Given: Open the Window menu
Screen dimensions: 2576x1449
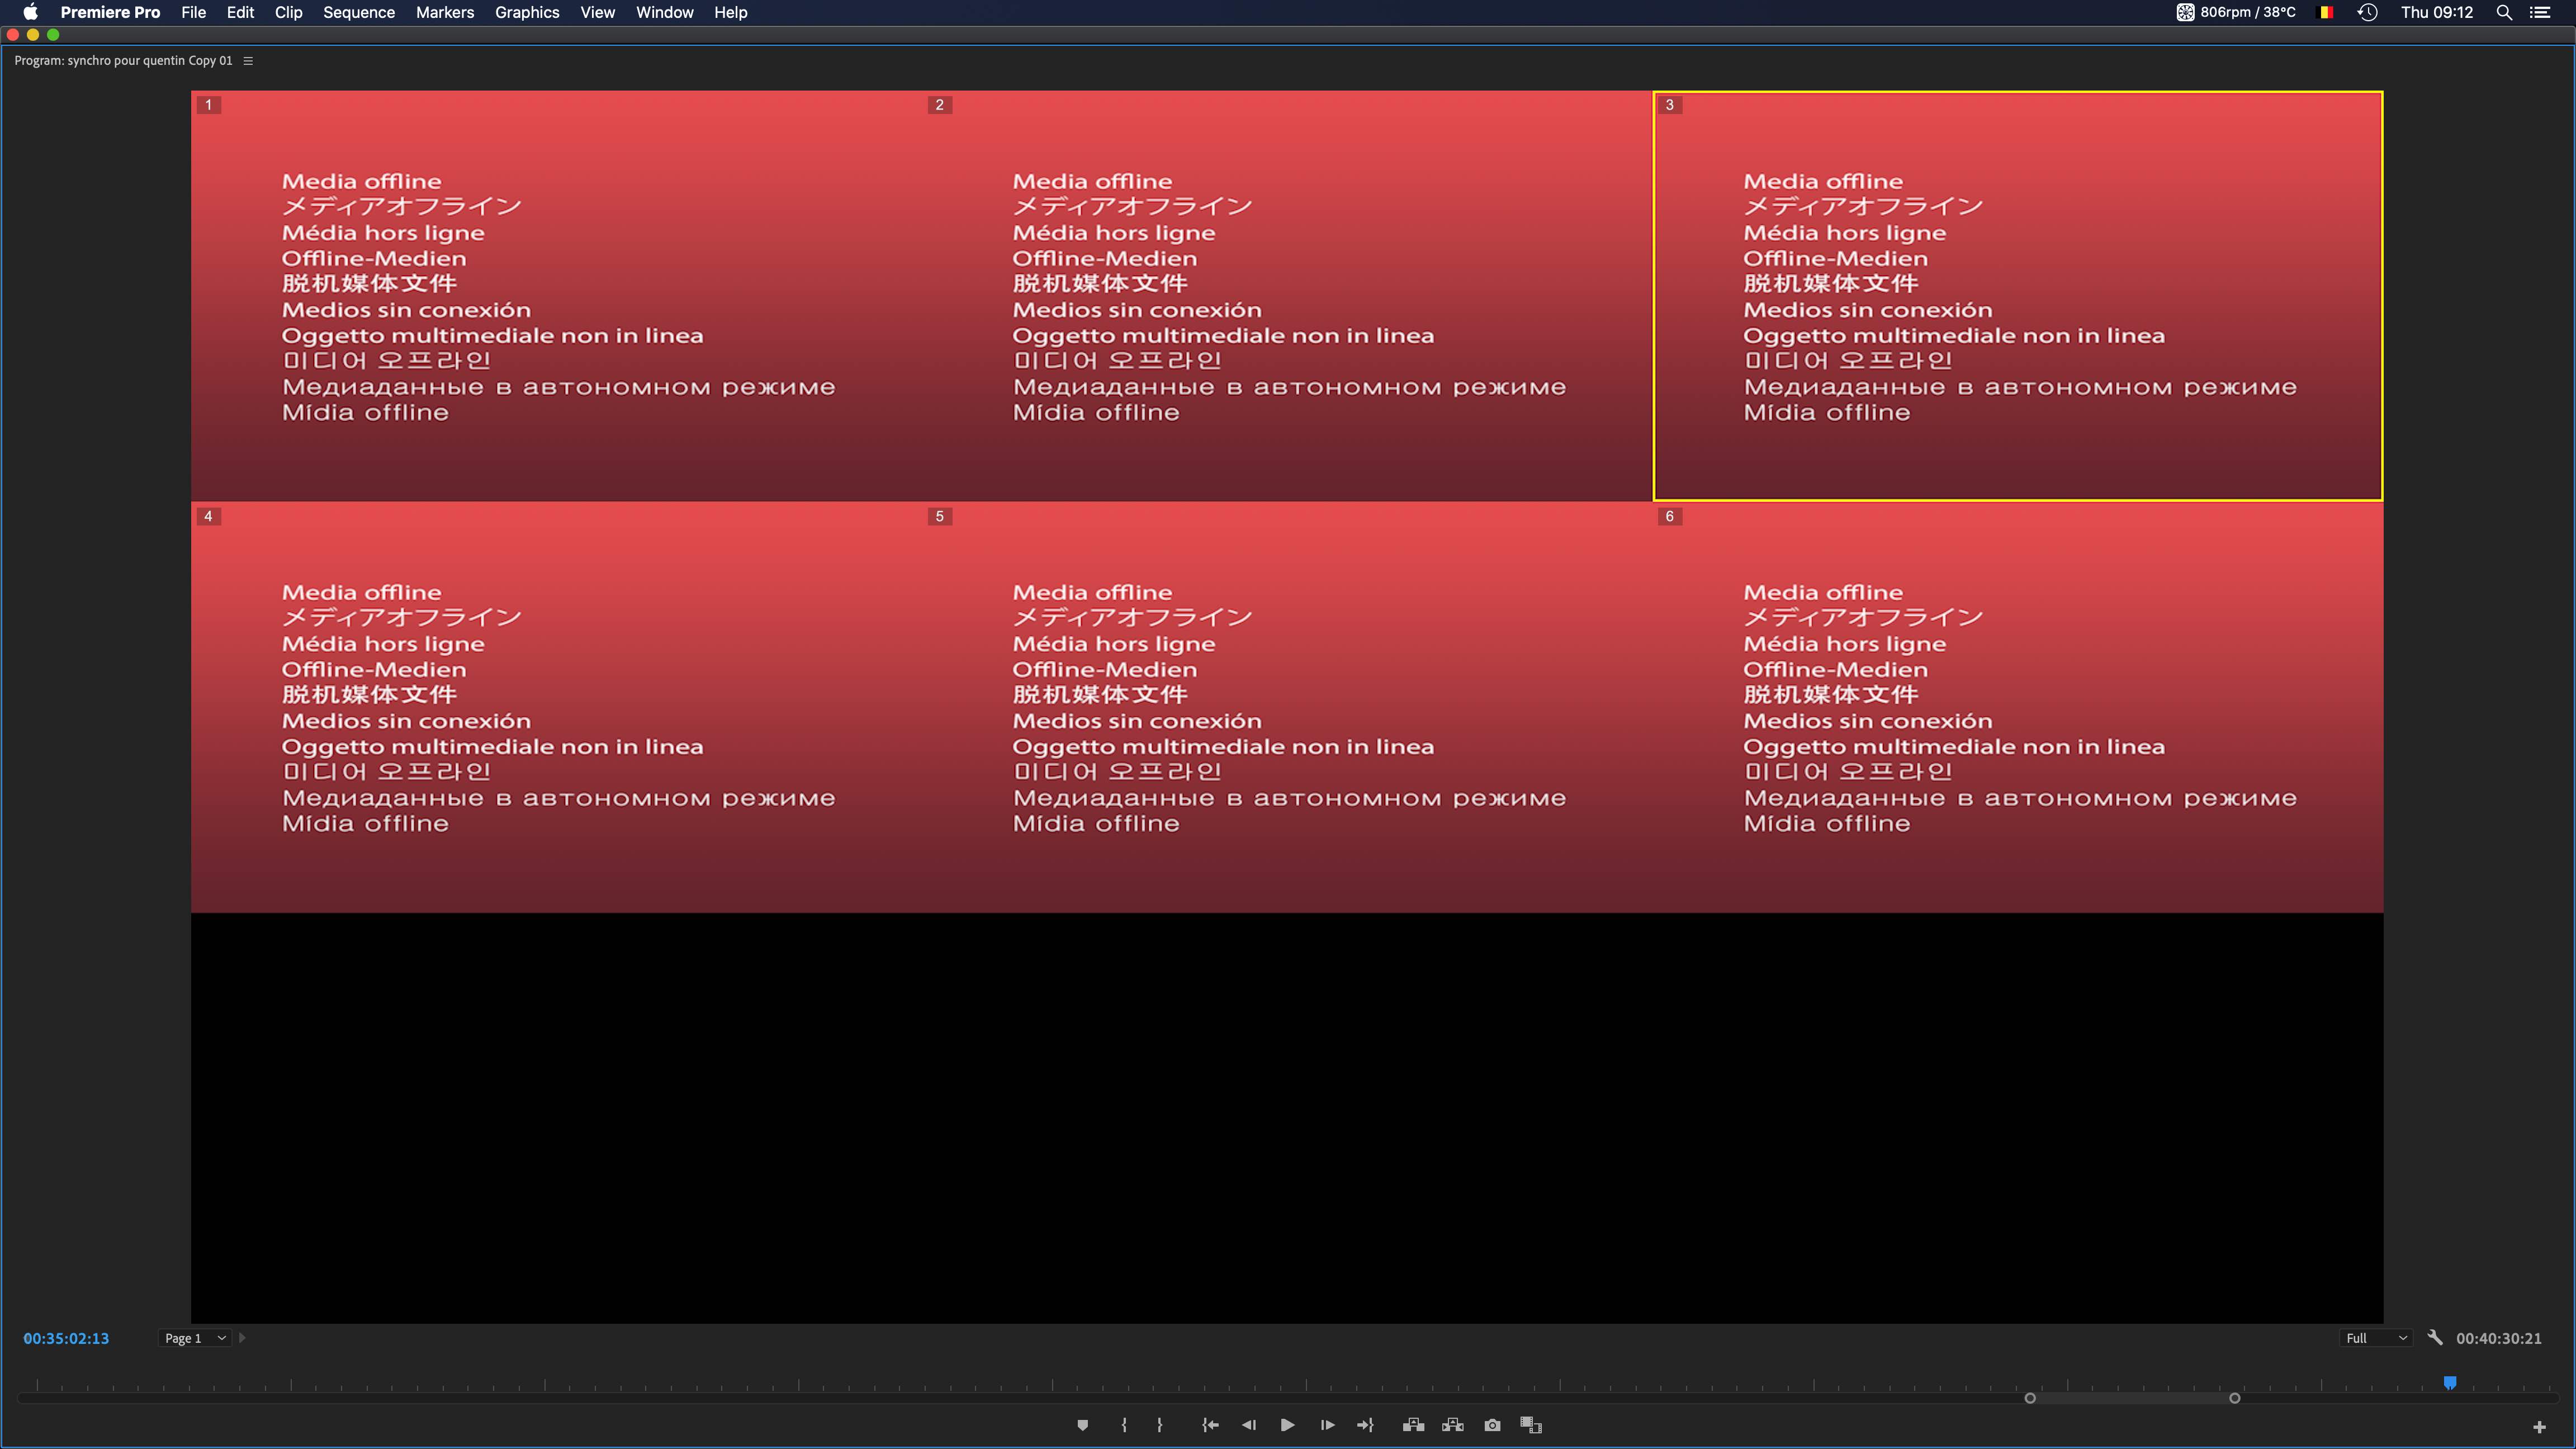Looking at the screenshot, I should tap(665, 12).
